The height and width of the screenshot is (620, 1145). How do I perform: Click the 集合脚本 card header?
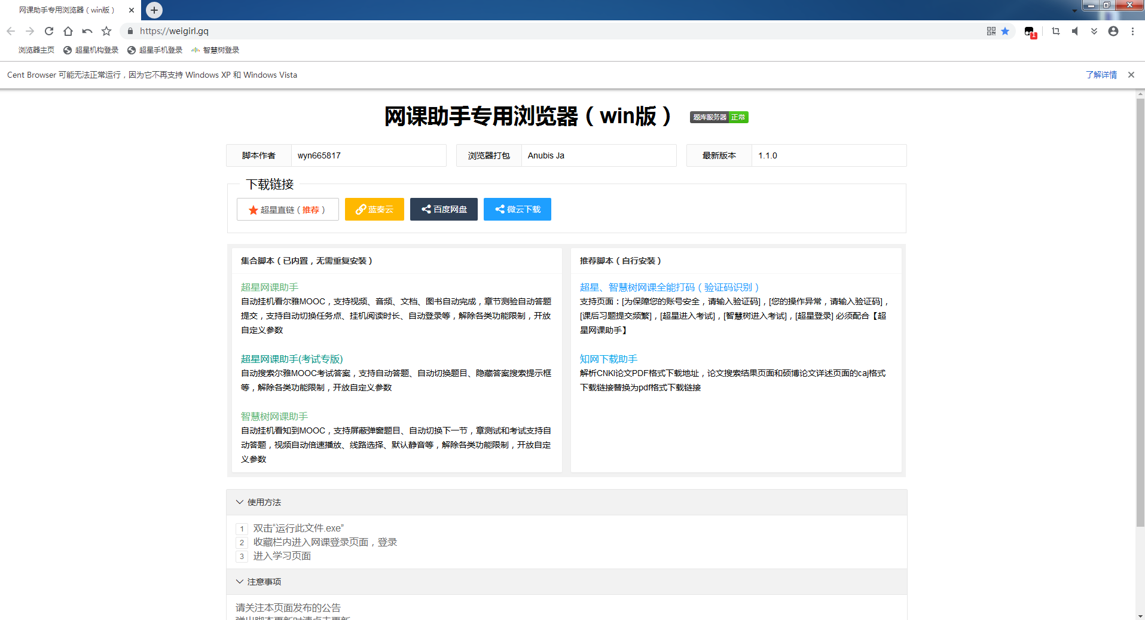tap(396, 261)
